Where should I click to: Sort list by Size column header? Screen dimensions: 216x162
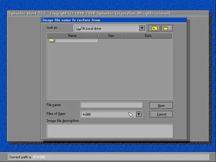111,36
